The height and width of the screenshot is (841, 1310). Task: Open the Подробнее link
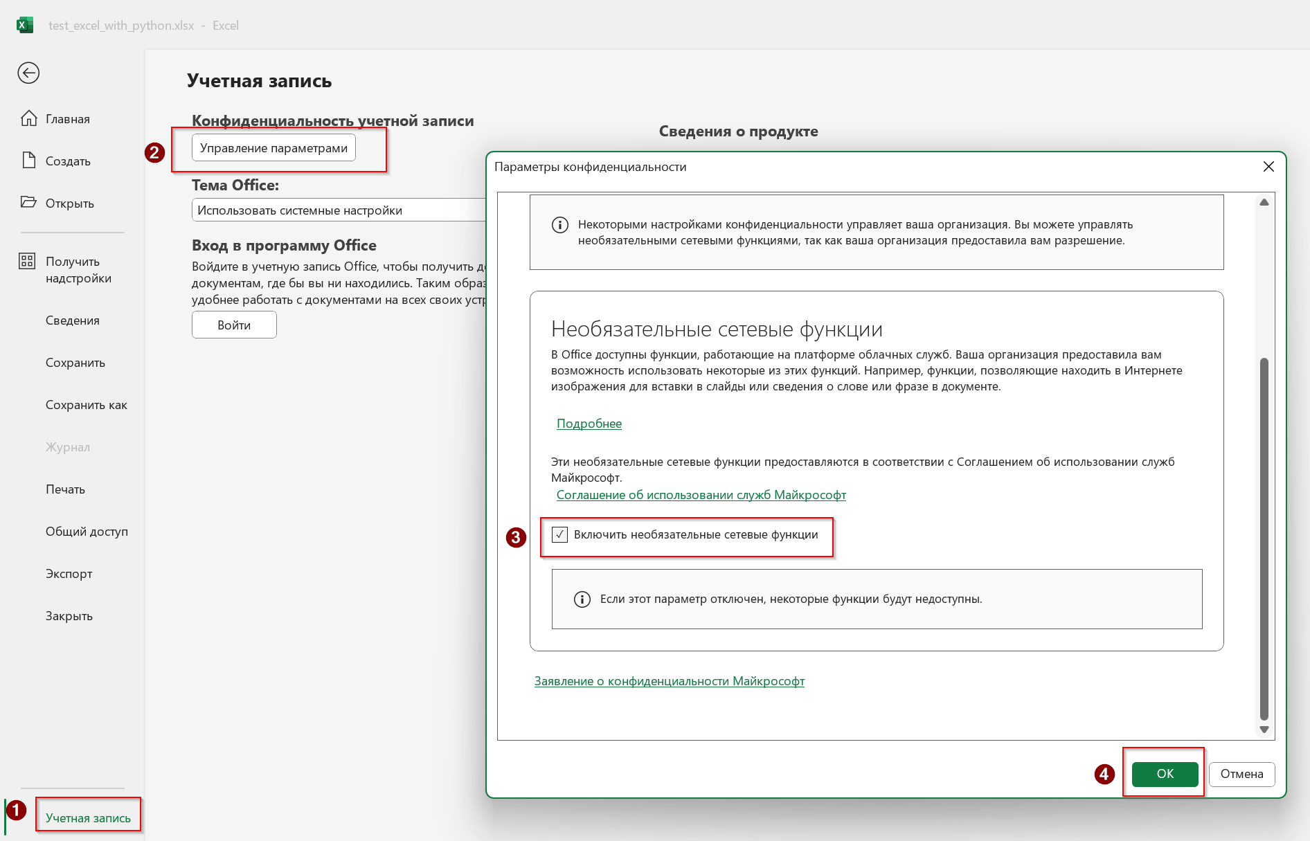[589, 424]
